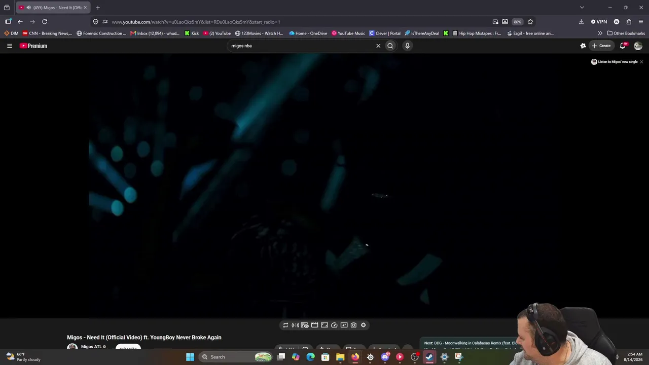Open the DIM bookmark
The height and width of the screenshot is (365, 649).
click(x=11, y=33)
